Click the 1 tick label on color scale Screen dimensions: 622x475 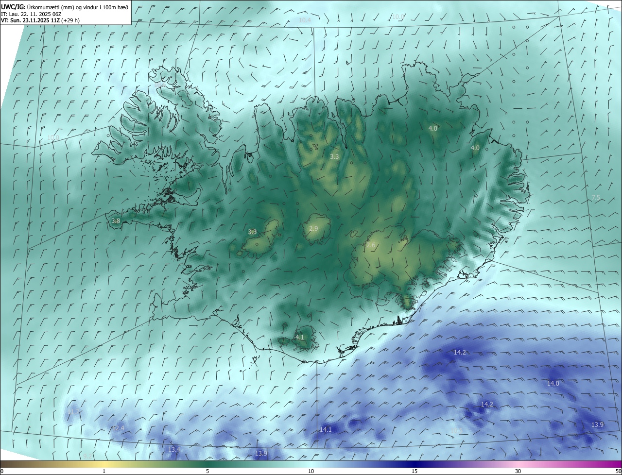104,471
